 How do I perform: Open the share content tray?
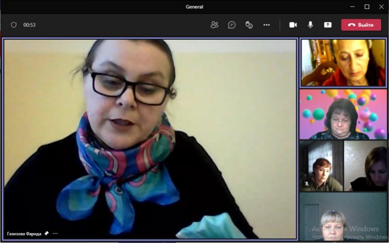[327, 25]
